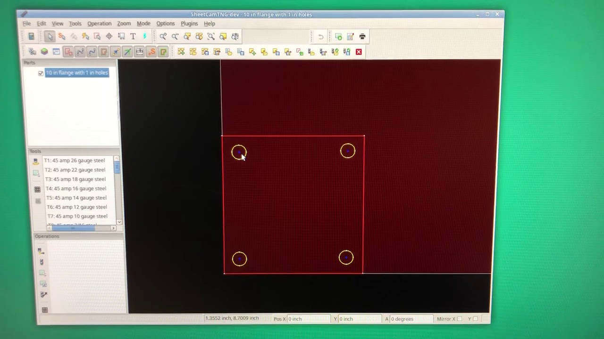This screenshot has width=604, height=339.
Task: Open the Help menu
Action: (x=210, y=24)
